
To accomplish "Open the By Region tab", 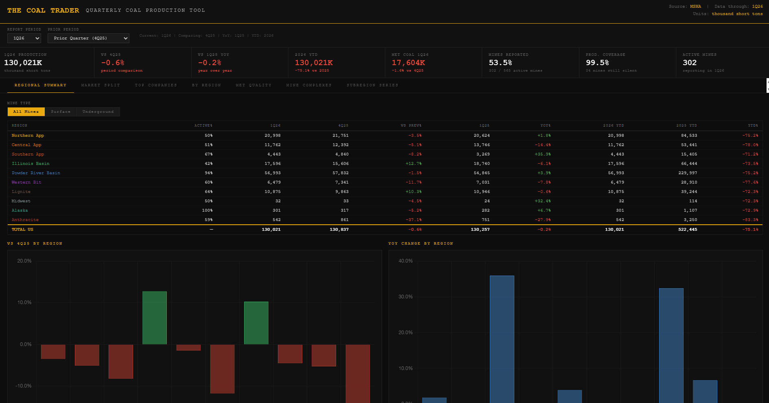I will pos(207,85).
